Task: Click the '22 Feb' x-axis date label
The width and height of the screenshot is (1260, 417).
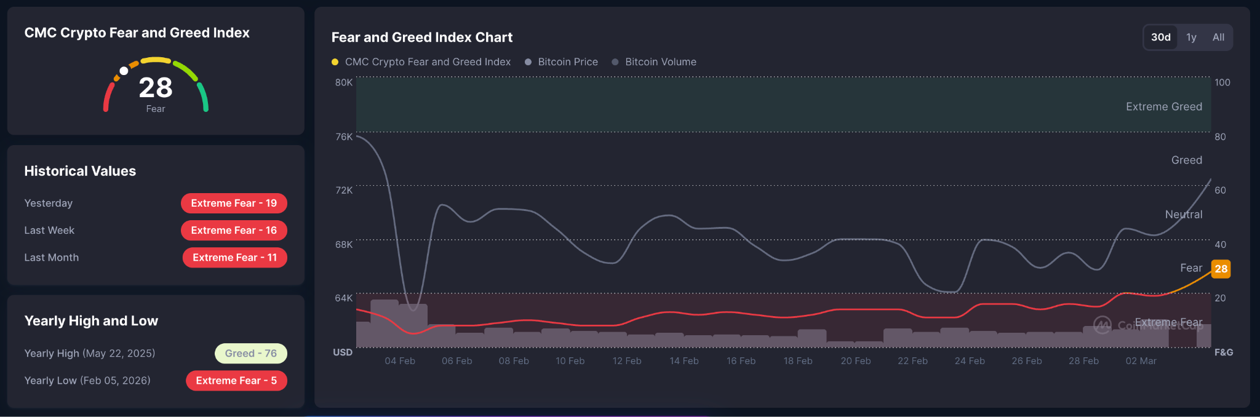Action: [x=912, y=361]
